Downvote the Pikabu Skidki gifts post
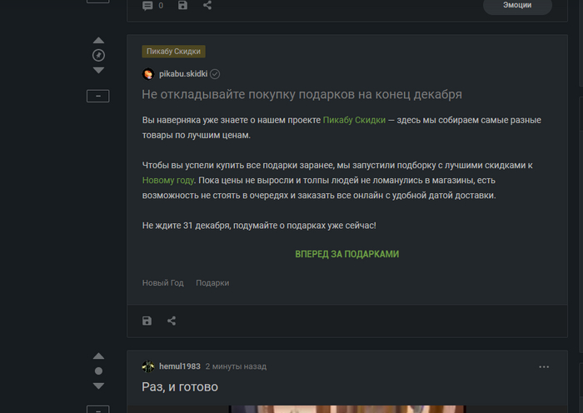Screen dimensions: 583x413 click(x=98, y=70)
